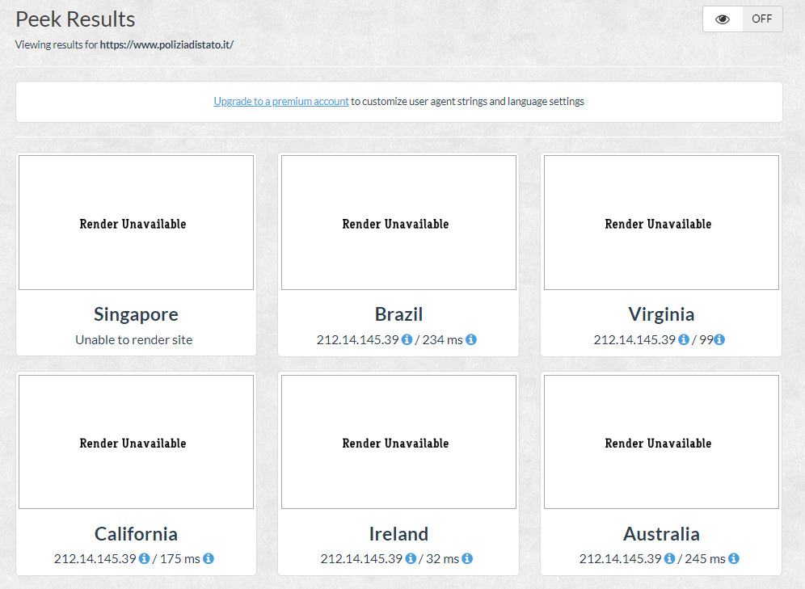Open the Upgrade to a premium account link
The height and width of the screenshot is (589, 805).
[281, 102]
